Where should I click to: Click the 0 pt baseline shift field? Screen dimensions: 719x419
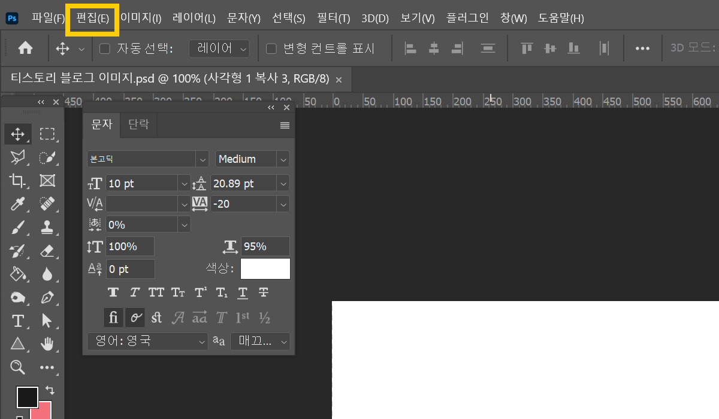131,269
